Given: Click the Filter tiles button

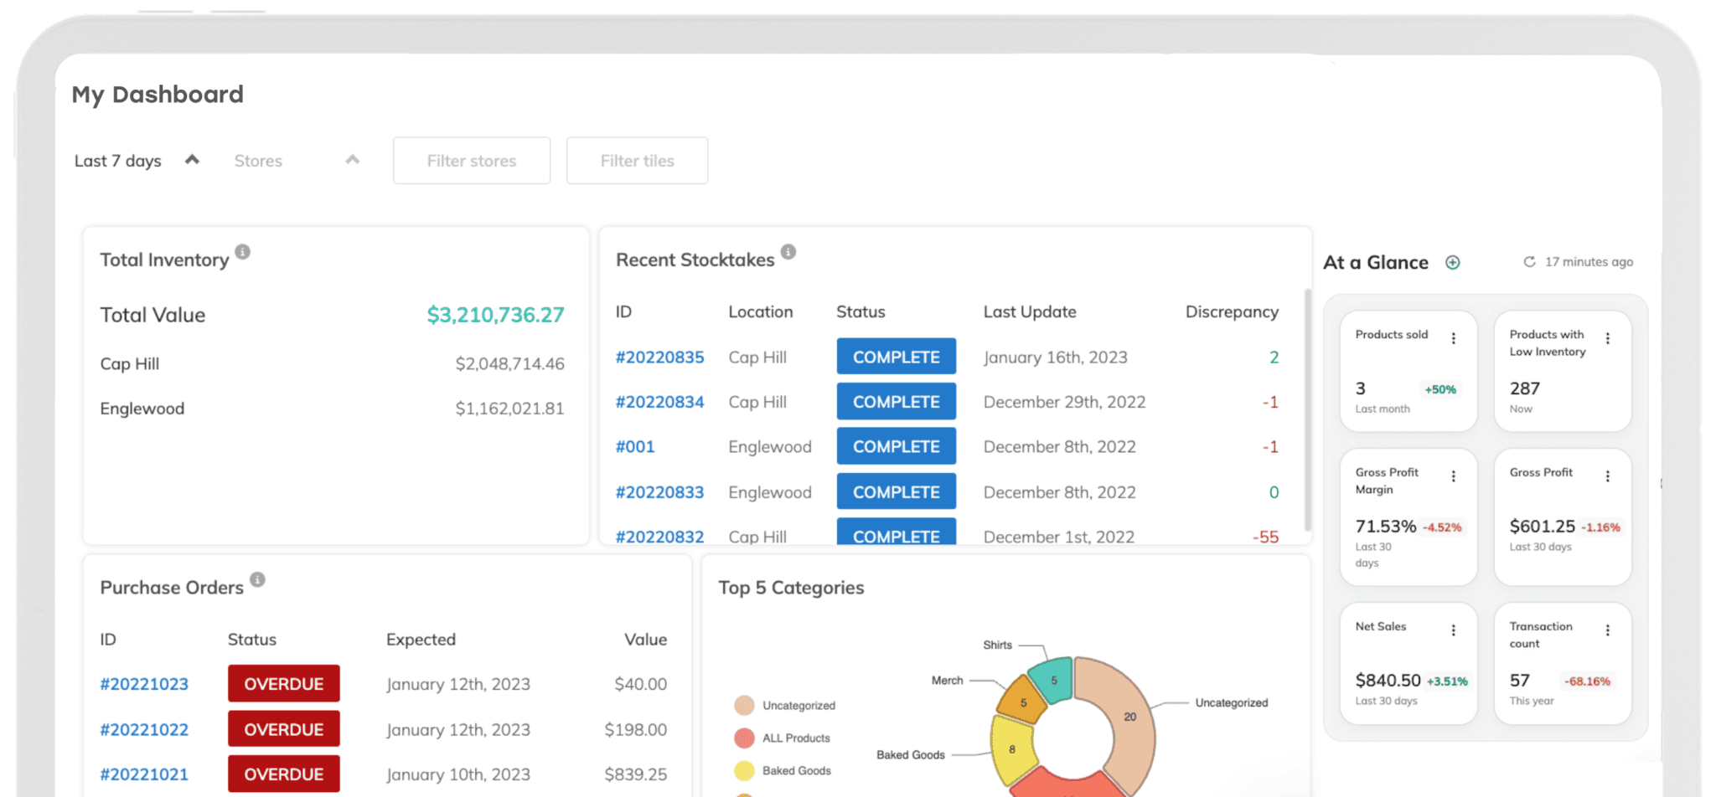Looking at the screenshot, I should pos(637,160).
